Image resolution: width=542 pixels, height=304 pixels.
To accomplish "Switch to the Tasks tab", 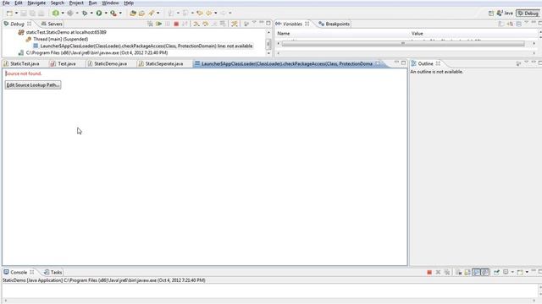I will click(x=53, y=272).
